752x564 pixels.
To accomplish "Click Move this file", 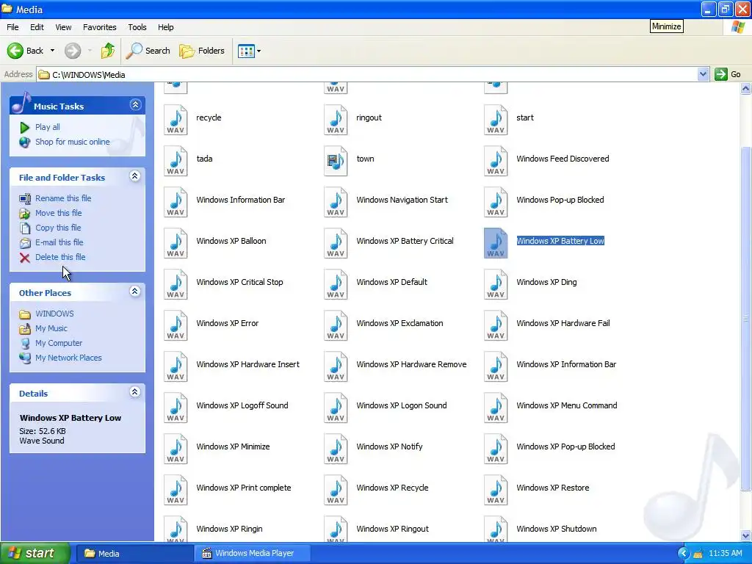I will pyautogui.click(x=59, y=213).
